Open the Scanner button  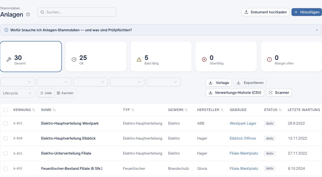click(279, 93)
